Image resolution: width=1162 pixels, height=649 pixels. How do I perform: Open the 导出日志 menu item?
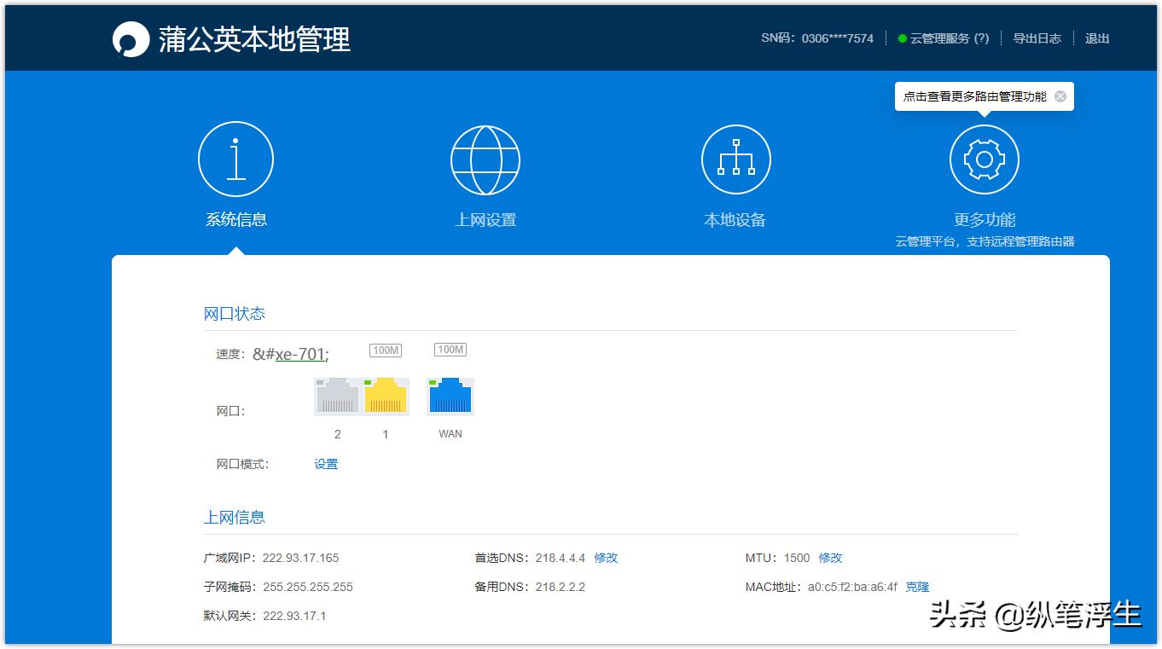click(x=1037, y=38)
